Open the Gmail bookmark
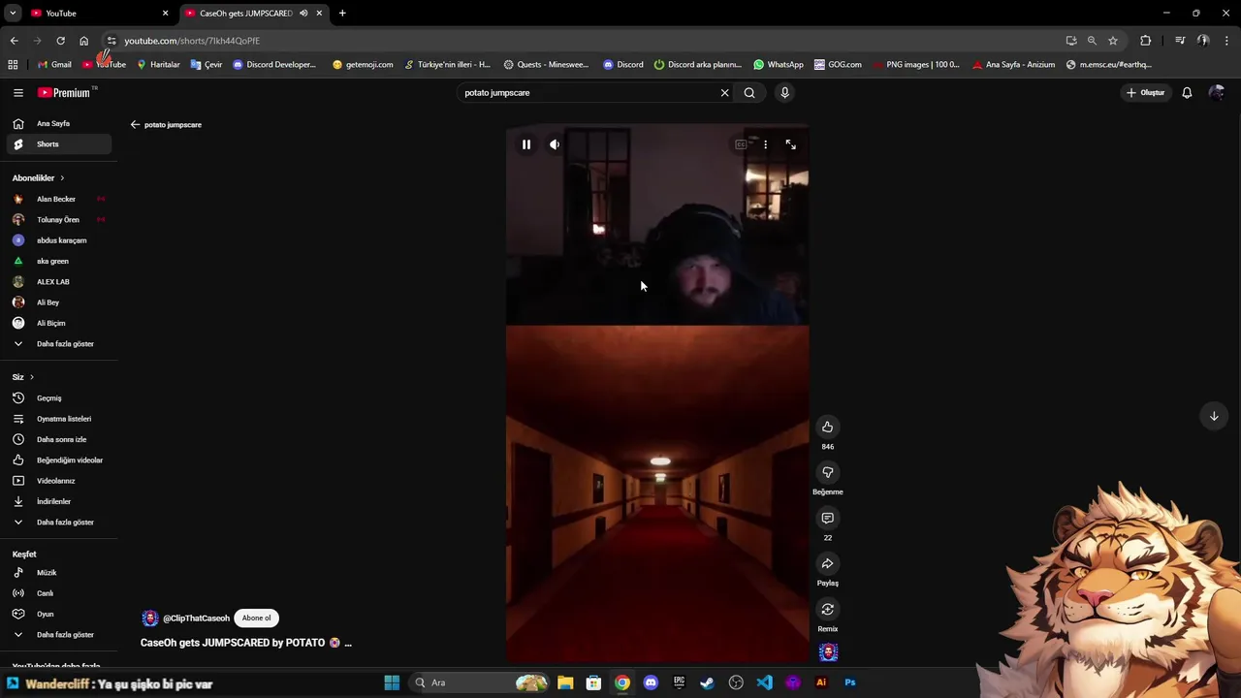The height and width of the screenshot is (698, 1241). pyautogui.click(x=54, y=65)
